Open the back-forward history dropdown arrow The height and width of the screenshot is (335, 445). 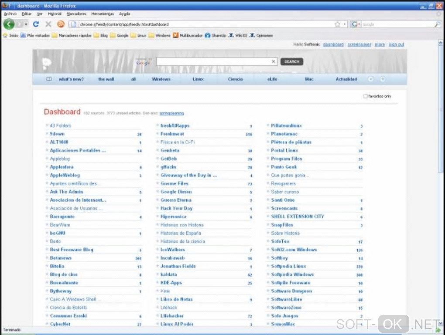point(26,24)
